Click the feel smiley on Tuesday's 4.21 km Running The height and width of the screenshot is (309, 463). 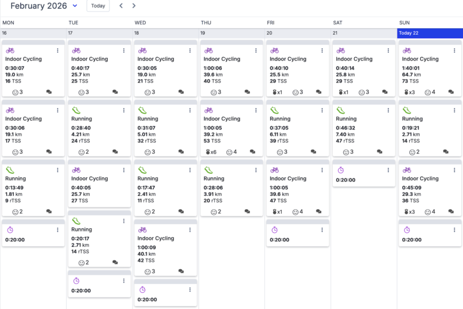(82, 152)
